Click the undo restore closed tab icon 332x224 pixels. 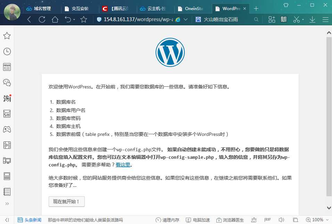pos(68,19)
